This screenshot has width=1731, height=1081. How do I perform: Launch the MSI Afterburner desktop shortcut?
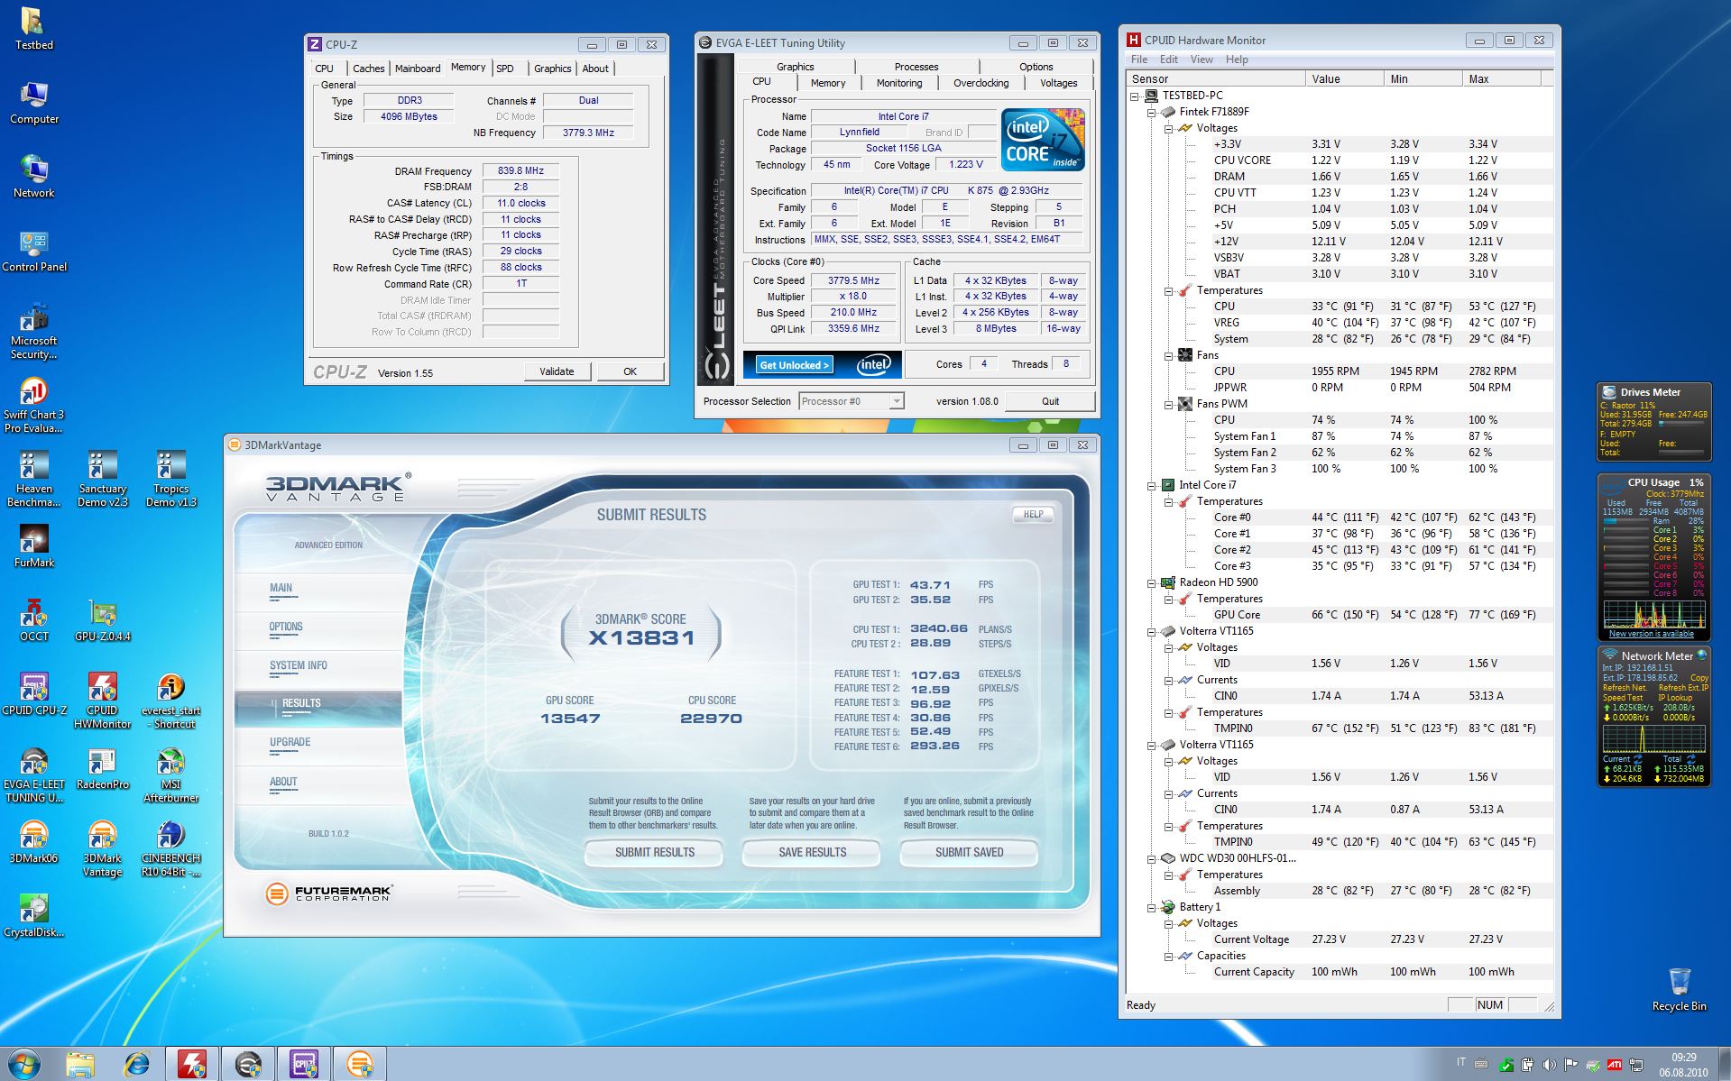(170, 775)
